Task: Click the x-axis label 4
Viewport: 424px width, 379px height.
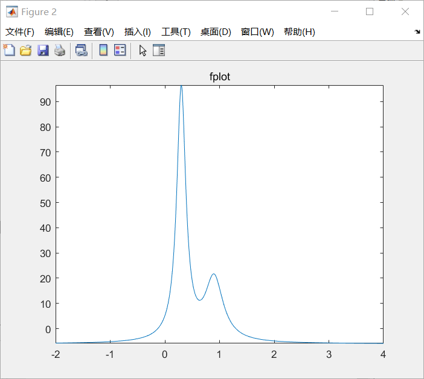Action: pyautogui.click(x=383, y=354)
